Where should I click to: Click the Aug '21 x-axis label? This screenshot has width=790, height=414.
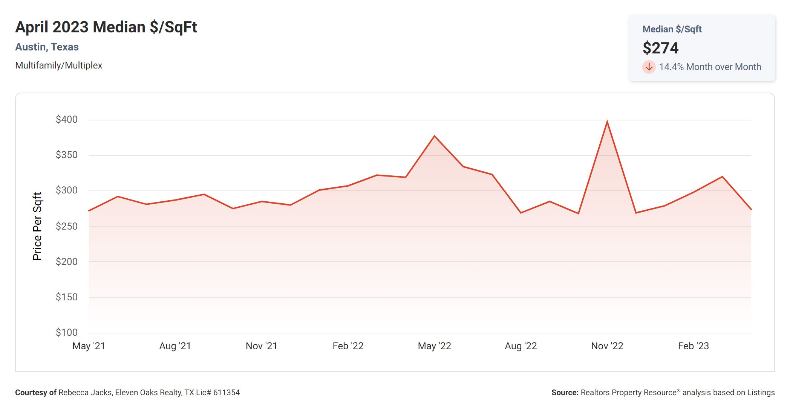[175, 346]
